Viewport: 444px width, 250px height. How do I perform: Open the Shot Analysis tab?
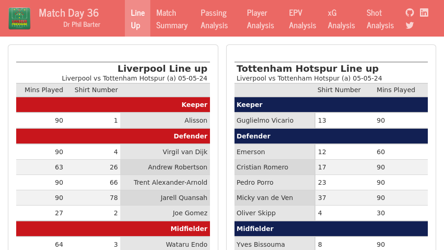pyautogui.click(x=380, y=19)
